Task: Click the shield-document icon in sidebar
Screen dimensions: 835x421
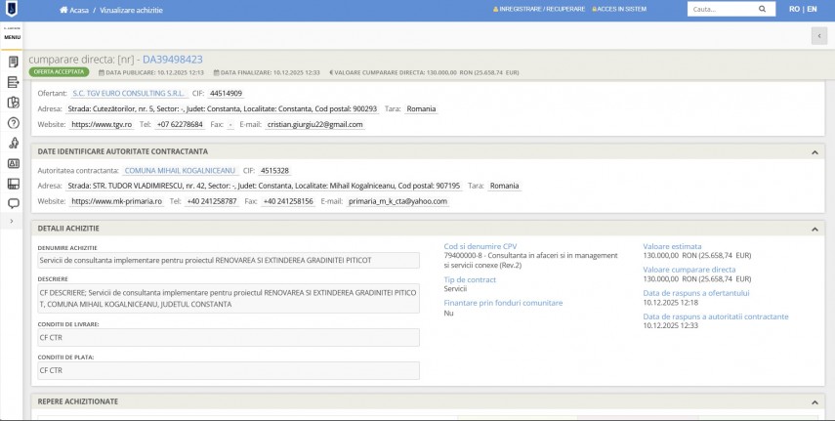Action: [x=13, y=103]
